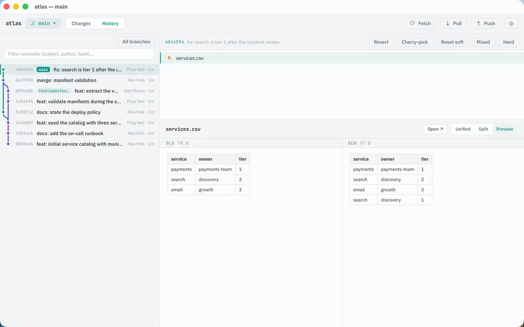Open the settings gear icon
The width and height of the screenshot is (524, 327).
coord(511,23)
